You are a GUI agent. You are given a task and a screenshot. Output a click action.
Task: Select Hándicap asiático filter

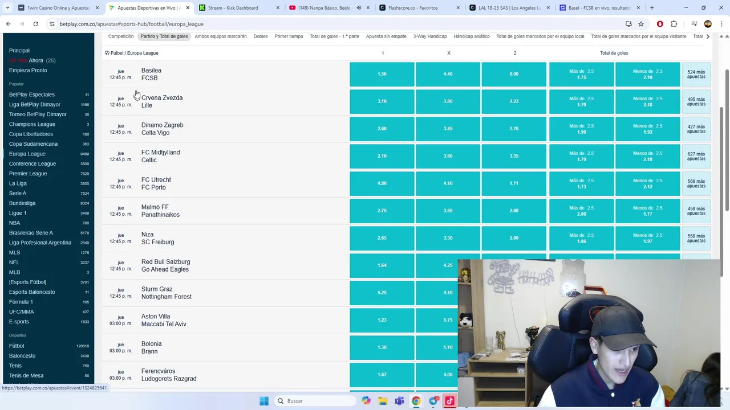click(x=472, y=36)
